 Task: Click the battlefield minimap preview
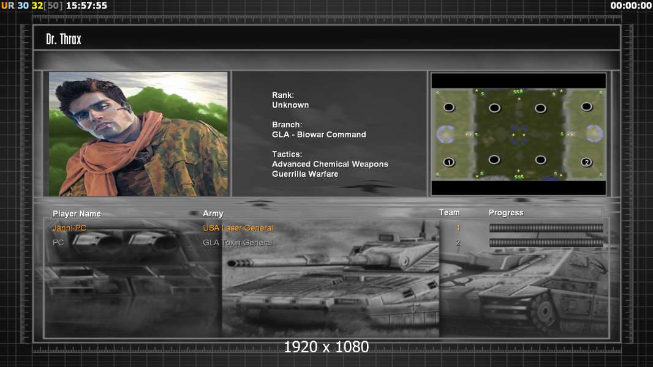pos(518,134)
